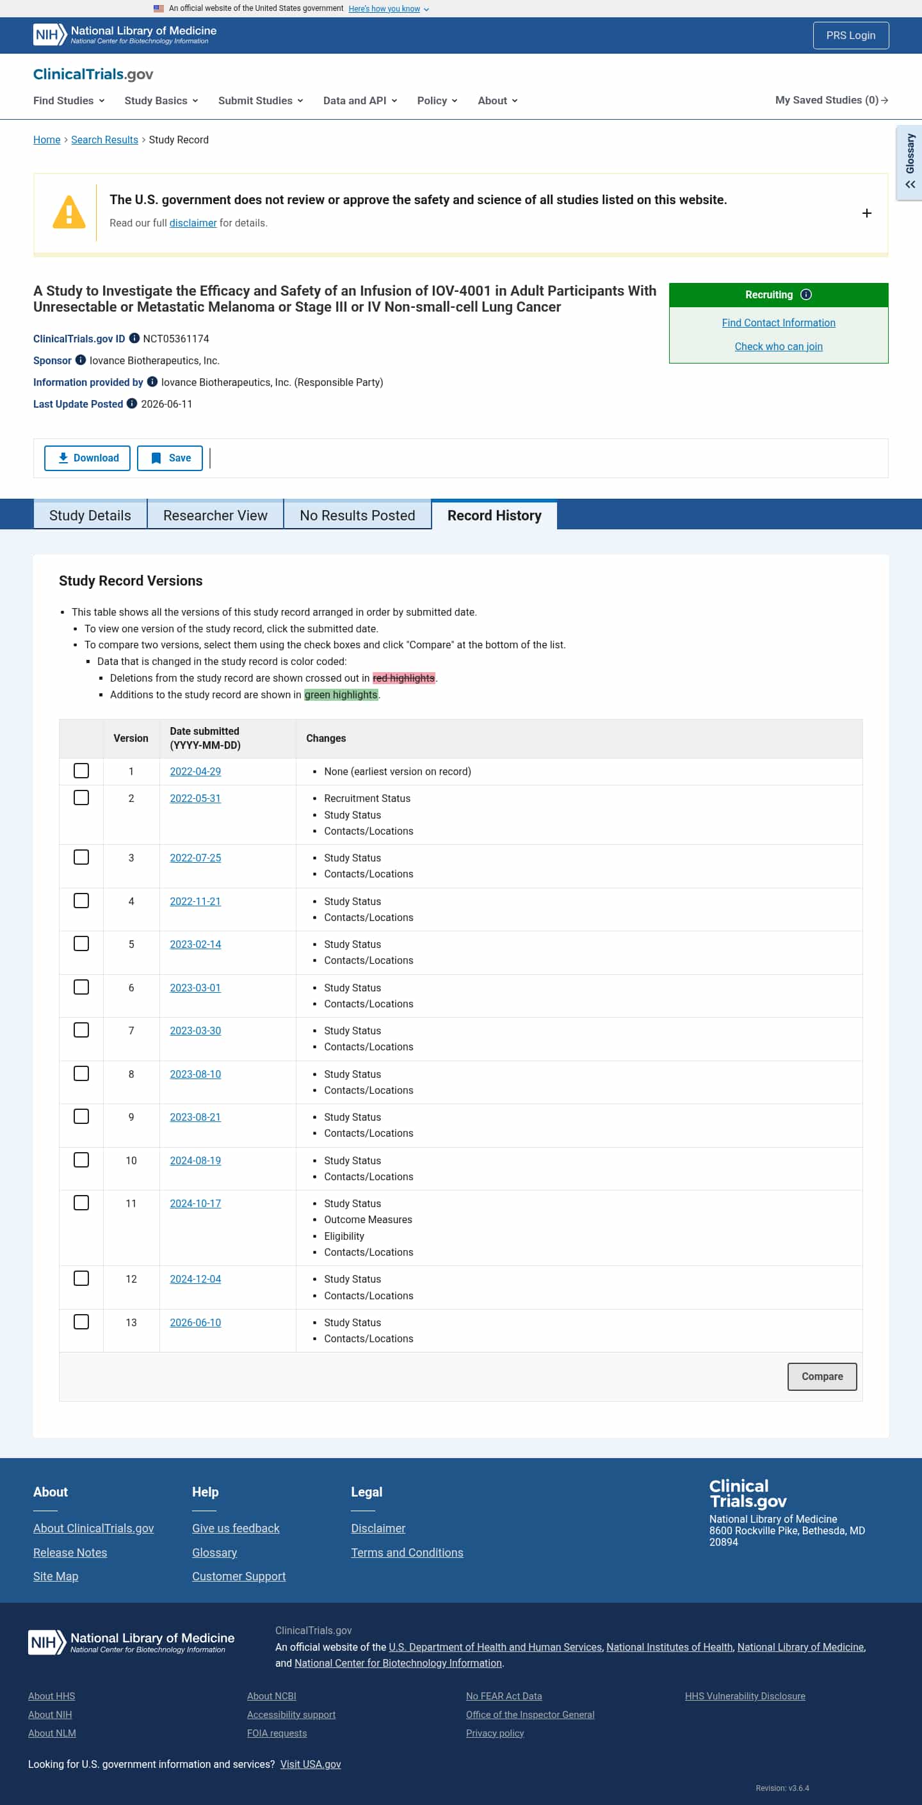Image resolution: width=922 pixels, height=1805 pixels.
Task: Open version dated 2026-06-10
Action: pos(195,1323)
